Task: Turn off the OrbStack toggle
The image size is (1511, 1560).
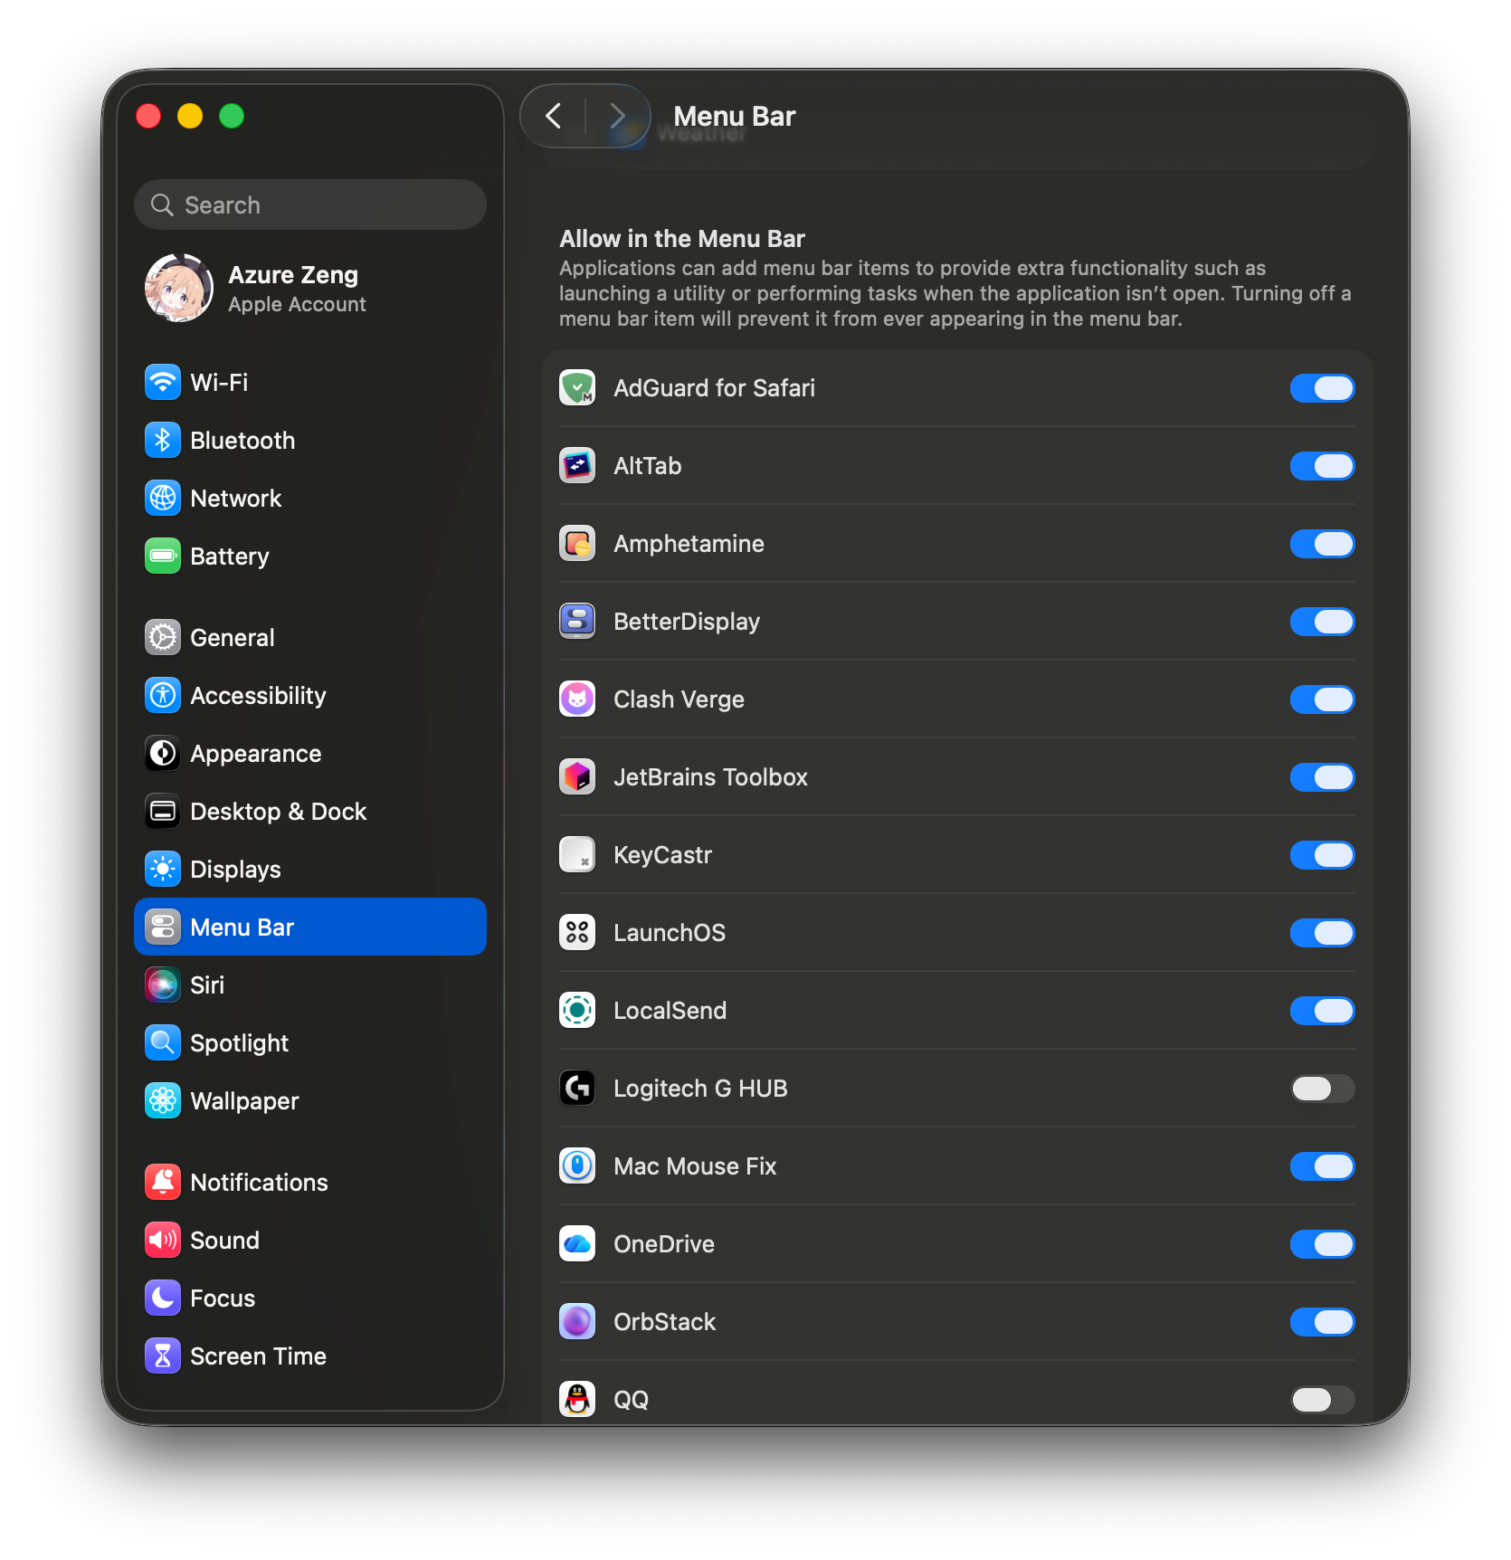Action: pyautogui.click(x=1322, y=1322)
